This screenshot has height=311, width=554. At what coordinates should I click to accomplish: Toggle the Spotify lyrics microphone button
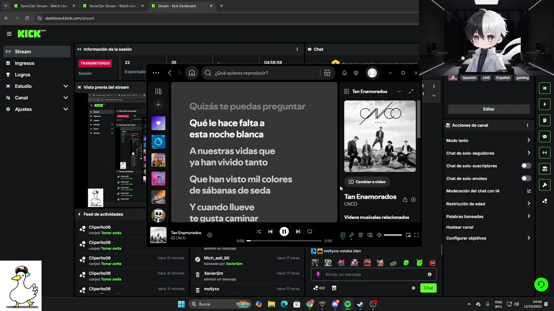[351, 235]
